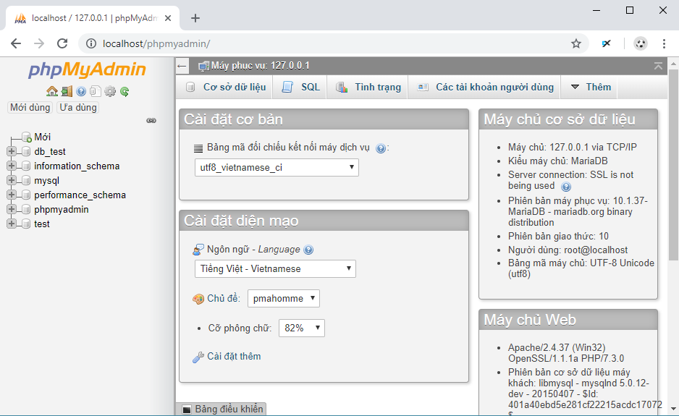
Task: Open the SQL tab
Action: click(x=301, y=87)
